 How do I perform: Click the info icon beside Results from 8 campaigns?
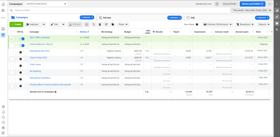tap(56, 92)
